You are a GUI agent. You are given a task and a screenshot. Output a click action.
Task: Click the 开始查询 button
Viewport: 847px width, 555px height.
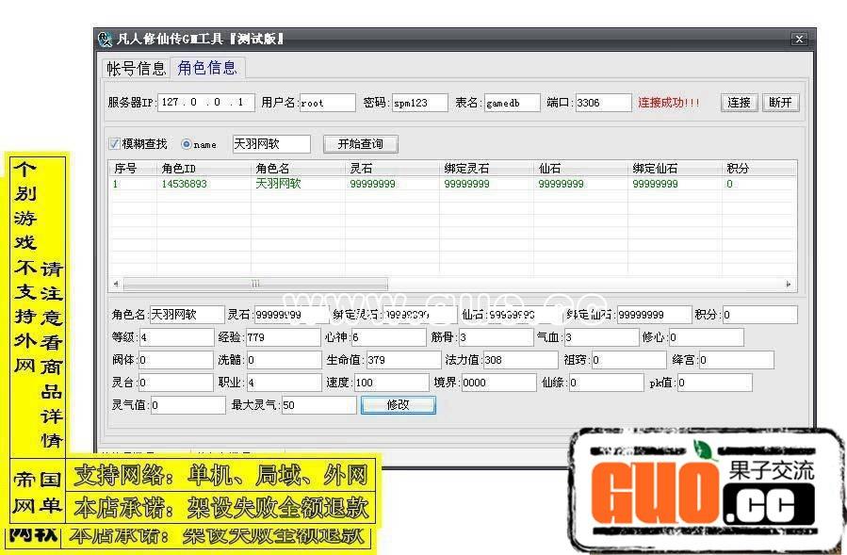360,144
